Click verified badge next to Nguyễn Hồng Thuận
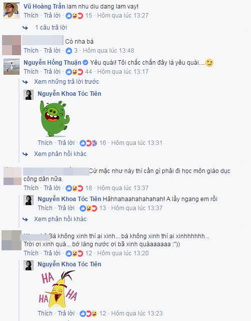Viewport: 251px width, 321px height. coord(85,63)
